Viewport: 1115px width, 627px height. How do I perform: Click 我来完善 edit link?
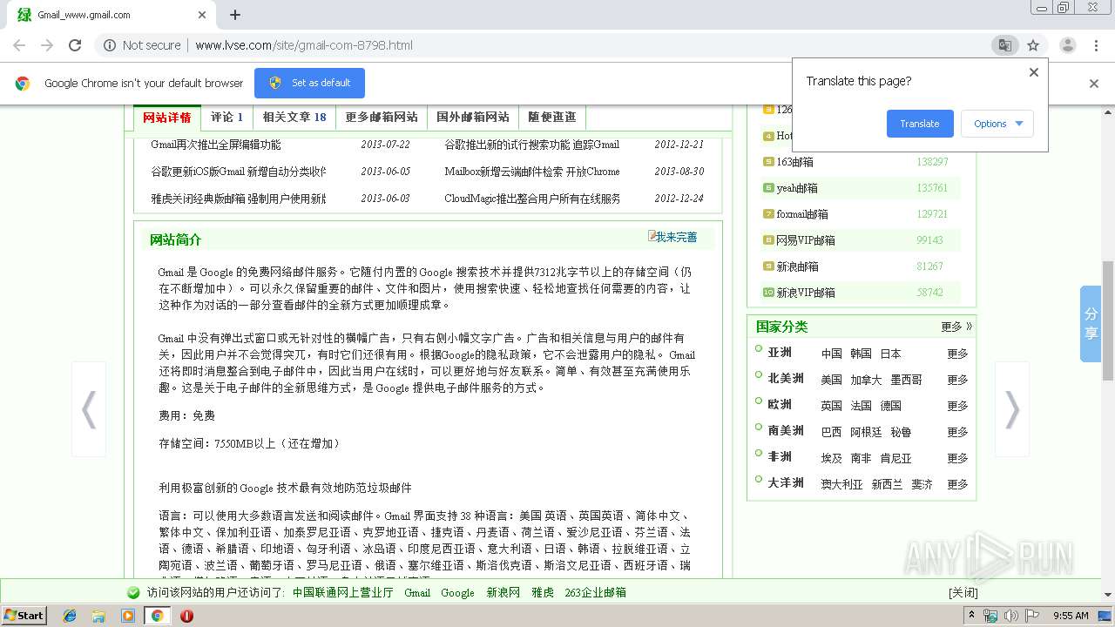[672, 237]
